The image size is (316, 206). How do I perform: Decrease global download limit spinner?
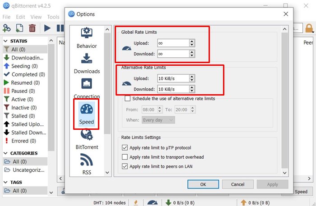coord(192,56)
